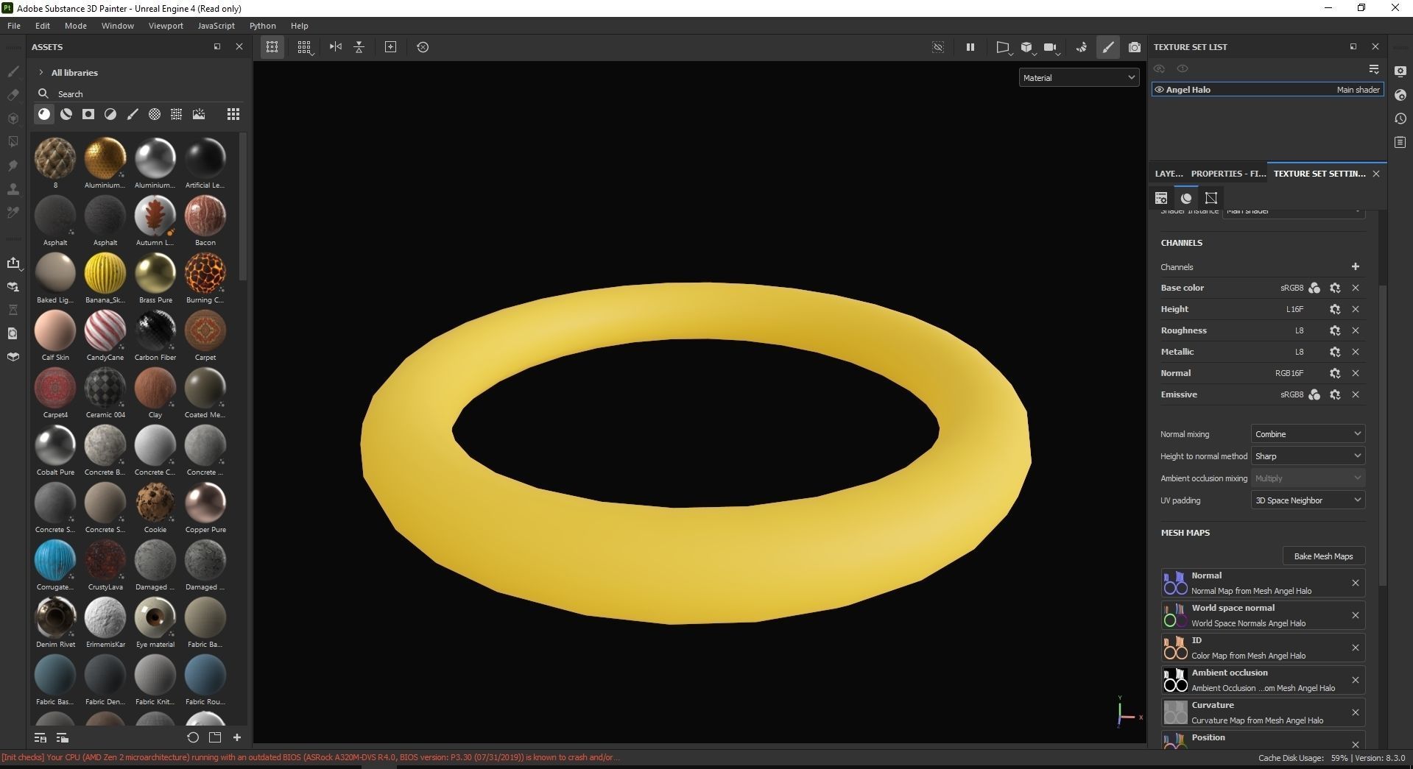
Task: Open the File menu
Action: (14, 26)
